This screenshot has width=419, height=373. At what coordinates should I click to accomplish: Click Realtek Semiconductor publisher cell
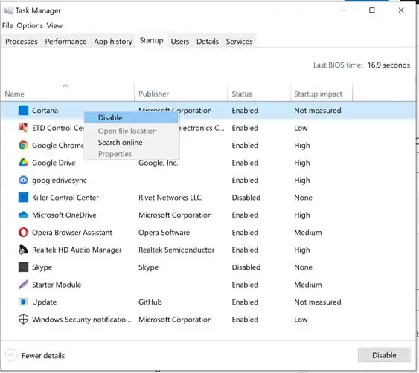176,250
